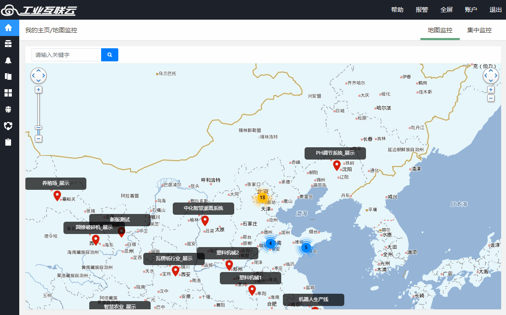
Task: Click the 塑料机械2 label
Action: pyautogui.click(x=228, y=253)
